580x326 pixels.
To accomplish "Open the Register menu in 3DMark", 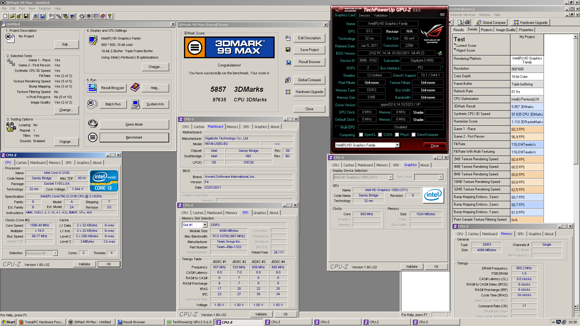I will [45, 8].
